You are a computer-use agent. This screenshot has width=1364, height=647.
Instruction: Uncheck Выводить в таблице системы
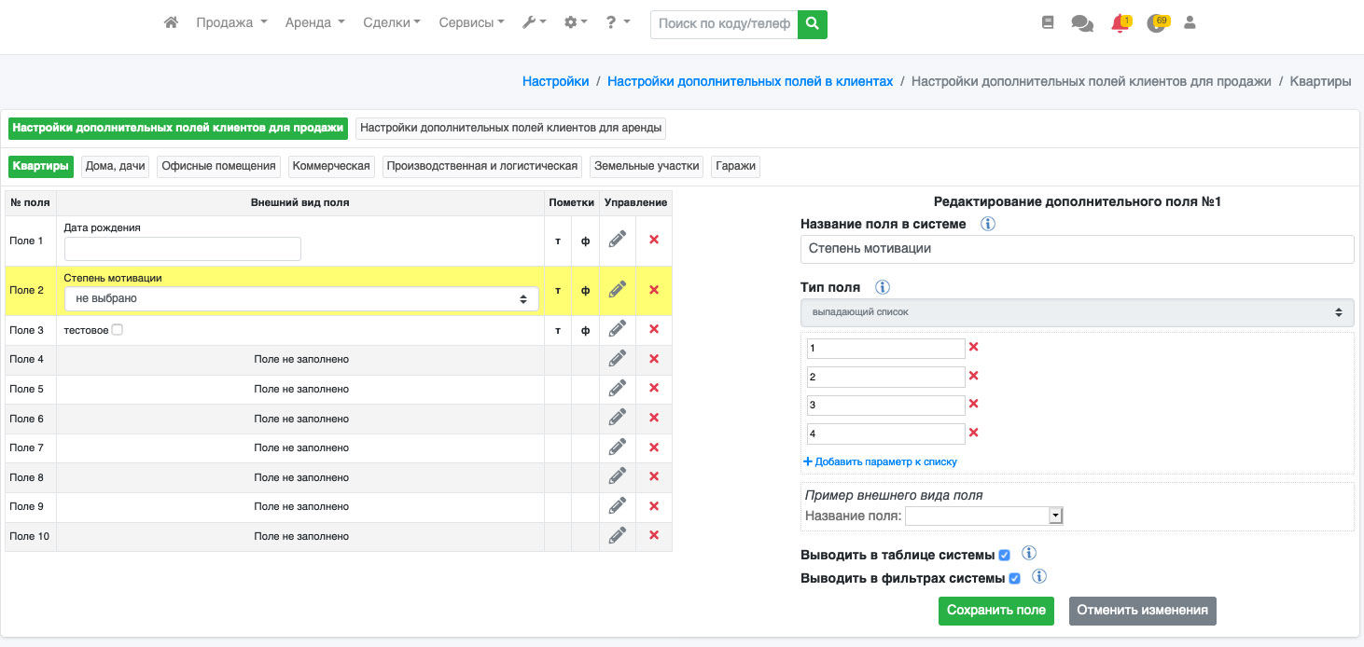pos(1004,555)
